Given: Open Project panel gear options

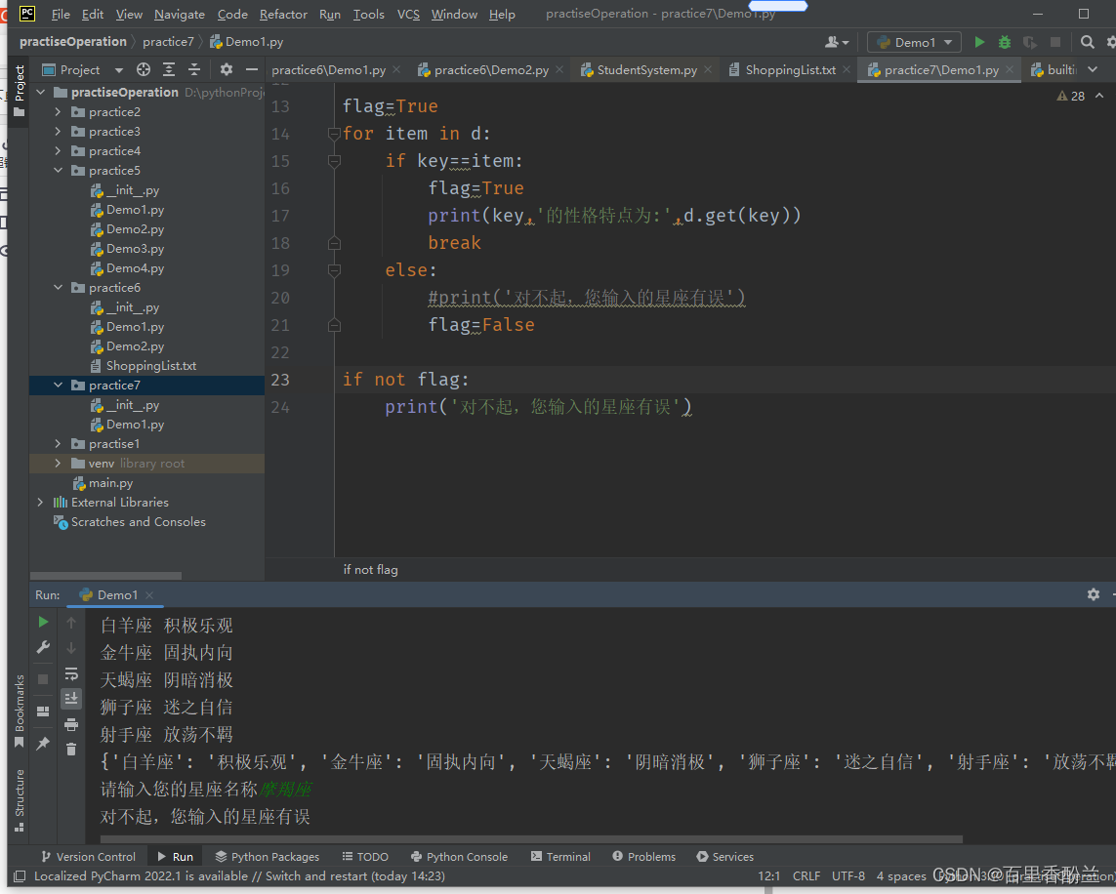Looking at the screenshot, I should (x=227, y=69).
